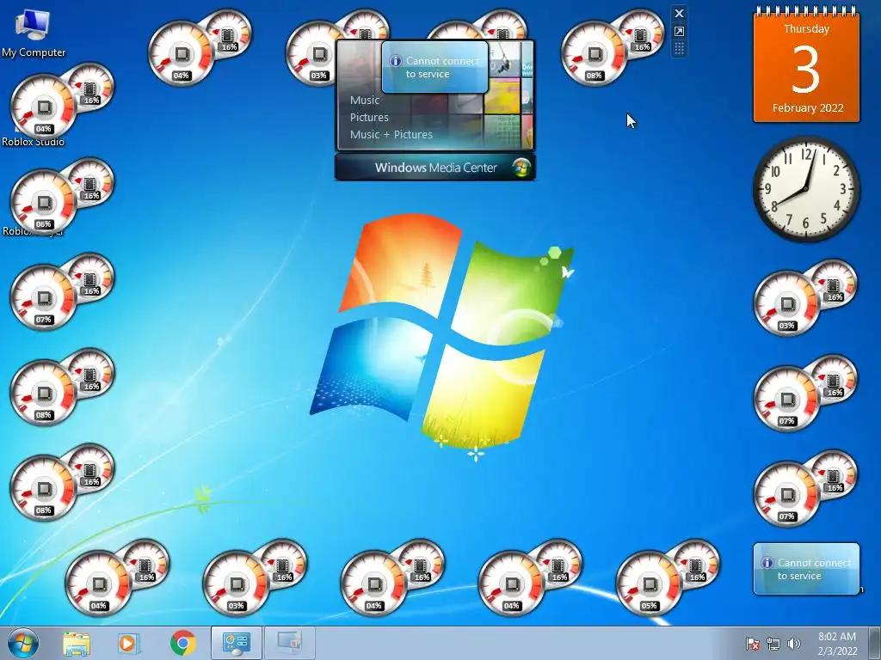Click the 8:02 AM taskbar clock
Viewport: 881px width, 660px height.
click(x=837, y=644)
